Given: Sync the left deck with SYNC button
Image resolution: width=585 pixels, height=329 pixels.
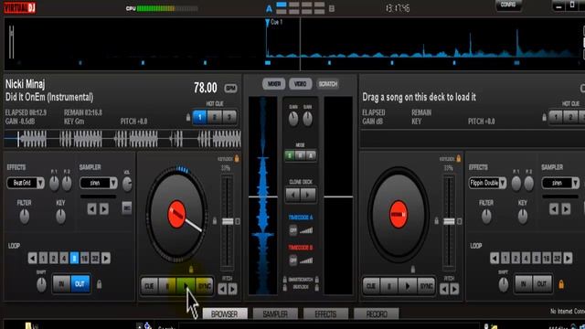Looking at the screenshot, I should (204, 286).
